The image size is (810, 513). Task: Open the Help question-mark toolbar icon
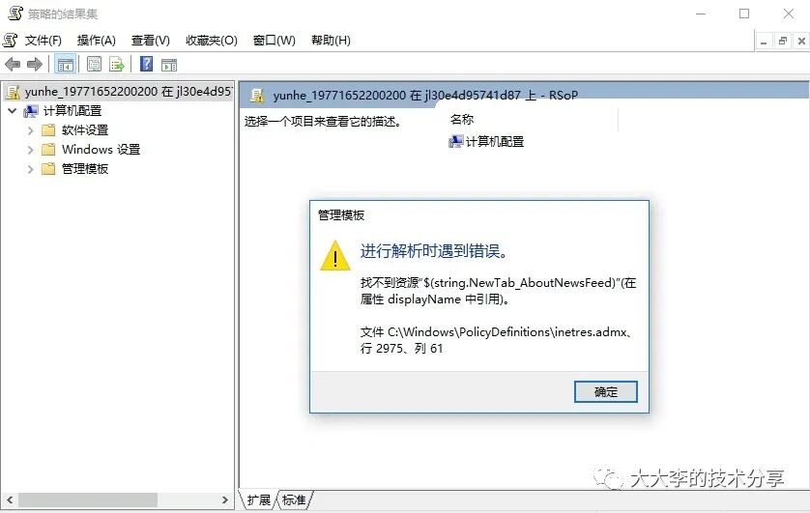(147, 64)
